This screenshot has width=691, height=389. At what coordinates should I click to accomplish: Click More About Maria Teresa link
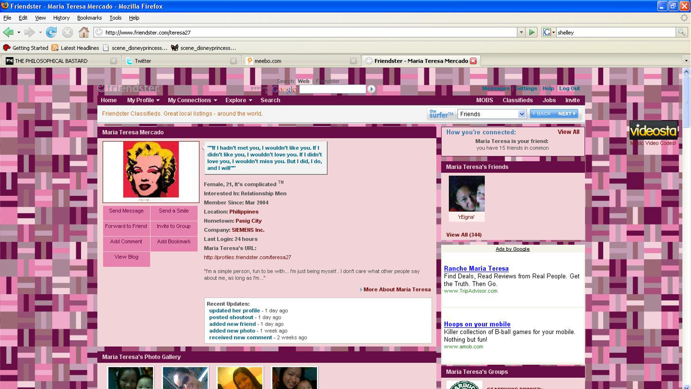[397, 290]
